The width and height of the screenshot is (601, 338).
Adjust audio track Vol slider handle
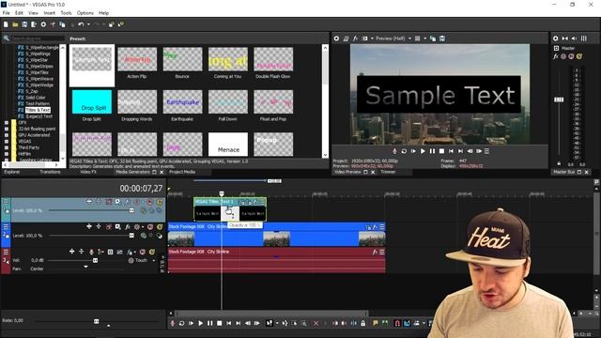point(95,260)
